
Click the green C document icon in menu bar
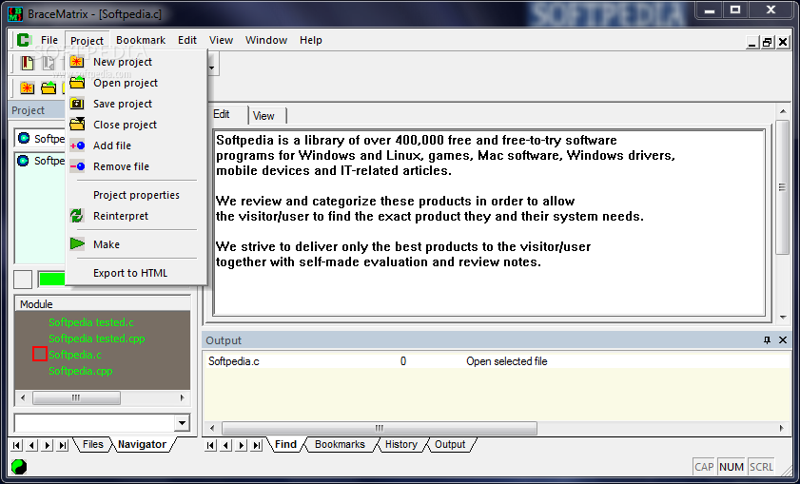[24, 40]
